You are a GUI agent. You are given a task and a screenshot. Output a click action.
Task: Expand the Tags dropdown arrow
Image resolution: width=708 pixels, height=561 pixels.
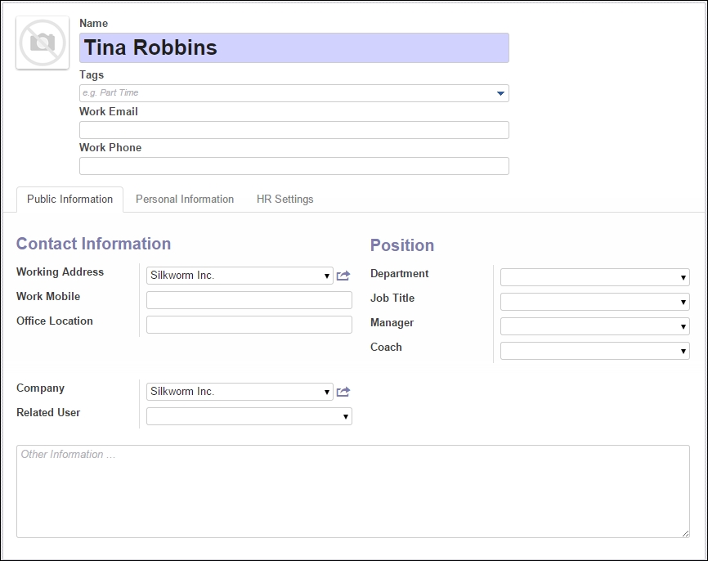pos(500,93)
